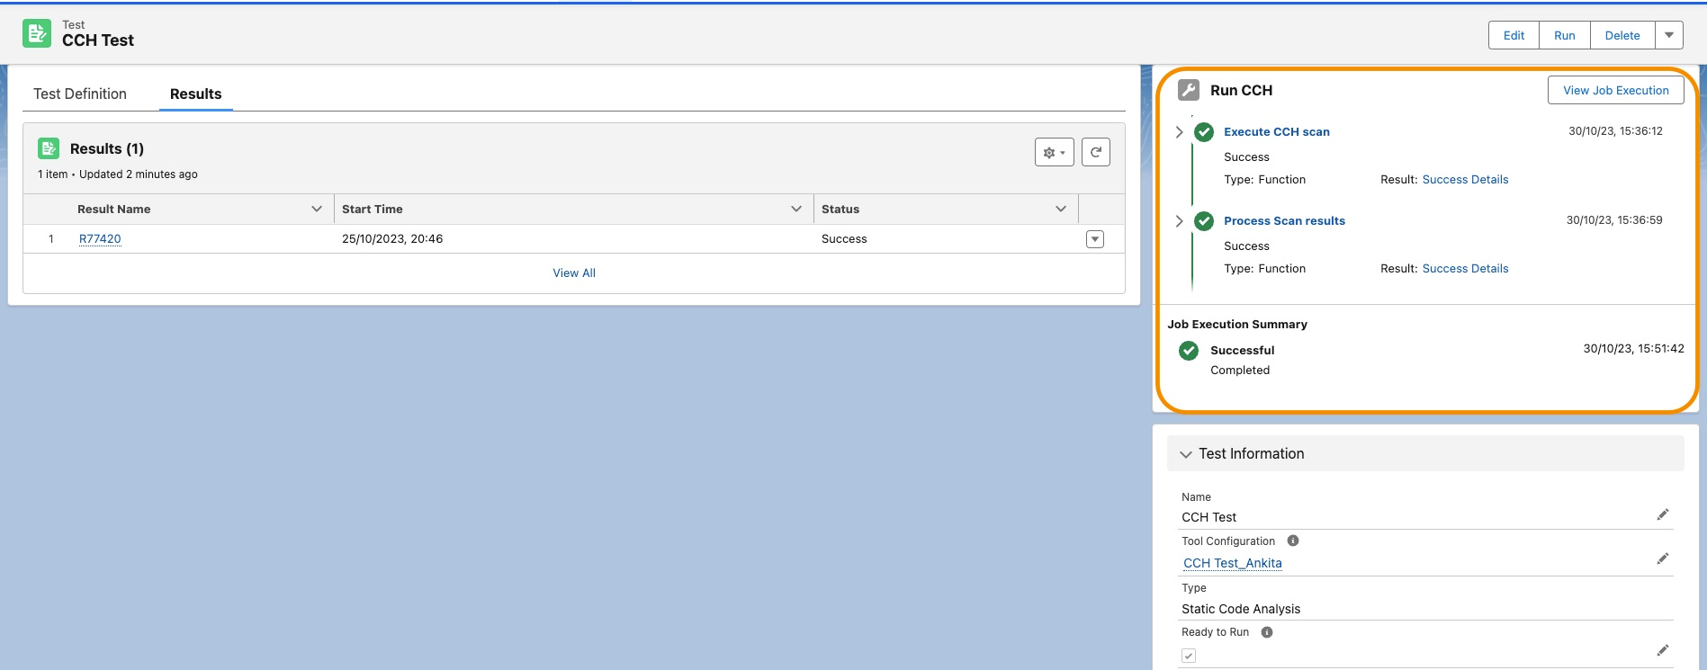The width and height of the screenshot is (1707, 670).
Task: Click the Static Code Analysis type value
Action: (x=1241, y=609)
